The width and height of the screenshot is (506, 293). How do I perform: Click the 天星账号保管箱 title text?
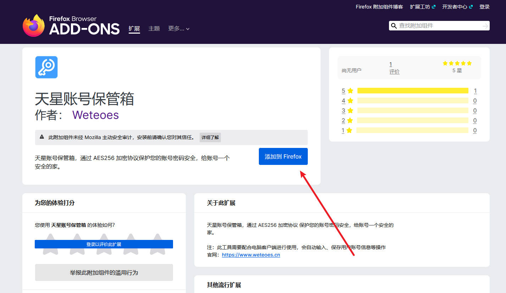point(84,99)
